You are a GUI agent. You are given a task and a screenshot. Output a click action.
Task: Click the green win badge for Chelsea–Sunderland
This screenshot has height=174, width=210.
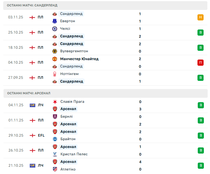pos(200,32)
